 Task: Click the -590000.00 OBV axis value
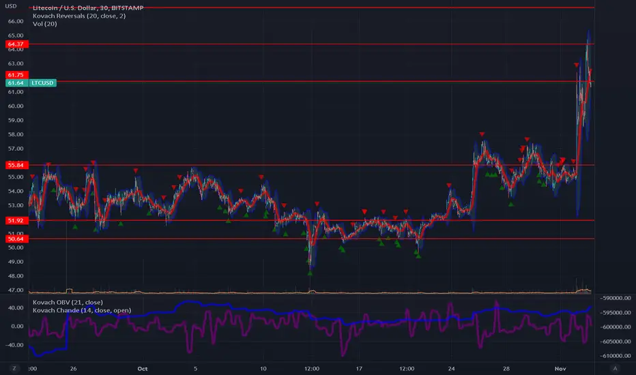click(616, 298)
